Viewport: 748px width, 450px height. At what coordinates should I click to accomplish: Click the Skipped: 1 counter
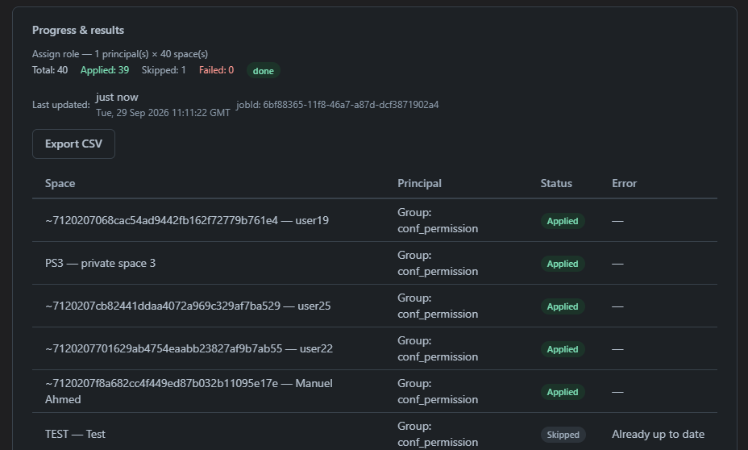click(164, 70)
